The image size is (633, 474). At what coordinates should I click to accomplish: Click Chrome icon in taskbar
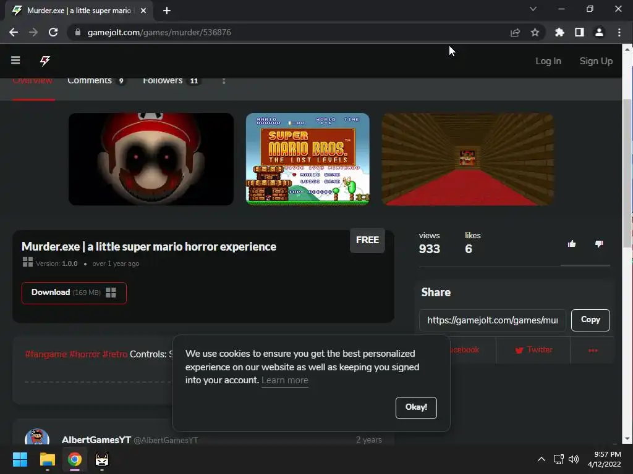tap(75, 459)
